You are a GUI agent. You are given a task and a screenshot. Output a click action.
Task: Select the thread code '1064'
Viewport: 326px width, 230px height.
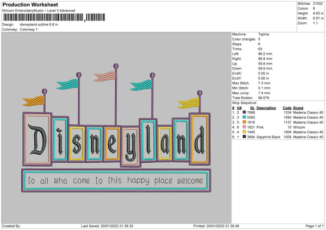click(287, 132)
